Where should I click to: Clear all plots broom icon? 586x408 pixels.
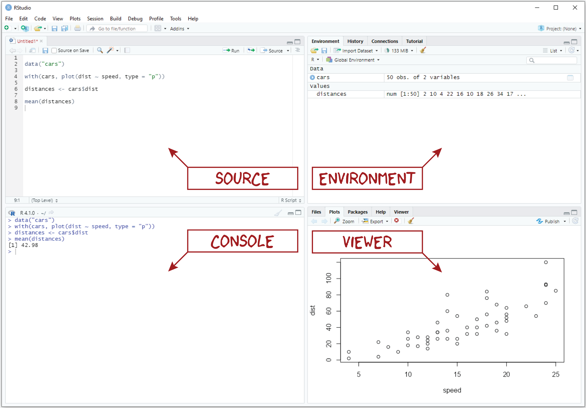(411, 221)
